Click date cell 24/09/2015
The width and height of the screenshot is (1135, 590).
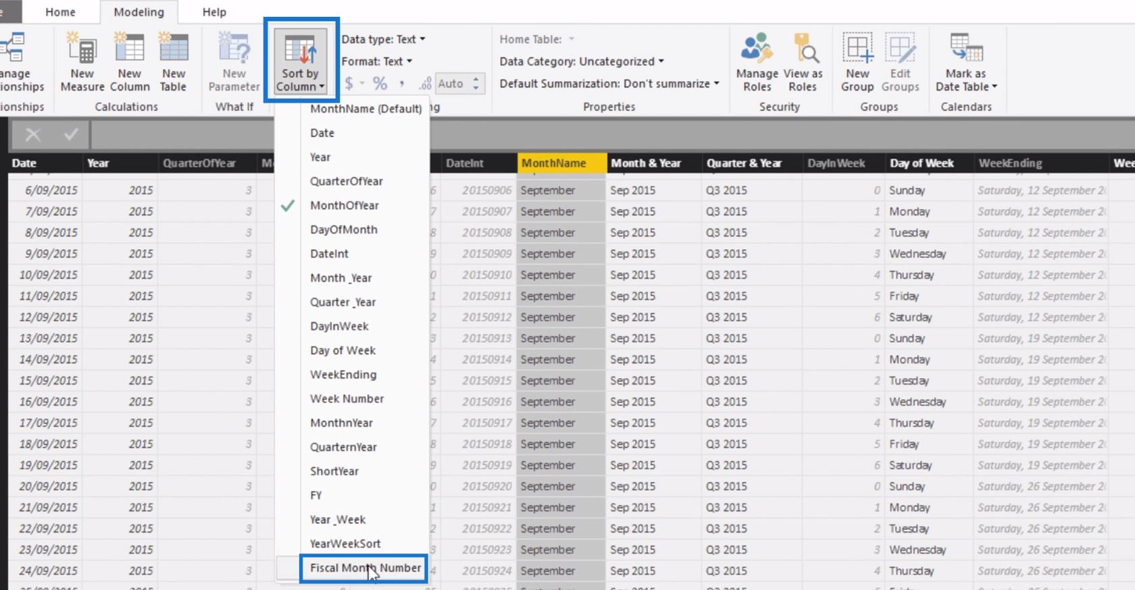click(45, 571)
